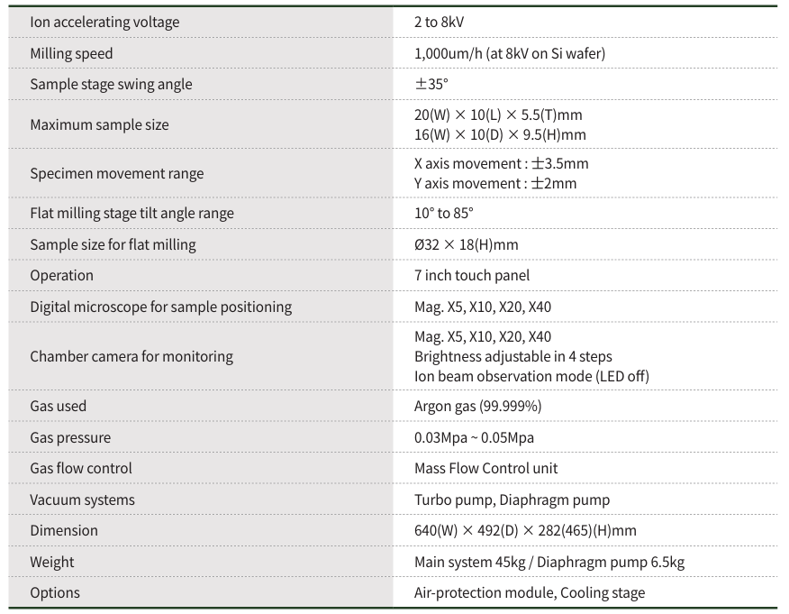
Task: Click the Turbo pump, Diaphragm pump value
Action: point(512,499)
